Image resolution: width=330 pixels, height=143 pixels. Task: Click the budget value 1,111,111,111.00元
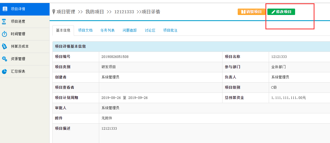288,98
